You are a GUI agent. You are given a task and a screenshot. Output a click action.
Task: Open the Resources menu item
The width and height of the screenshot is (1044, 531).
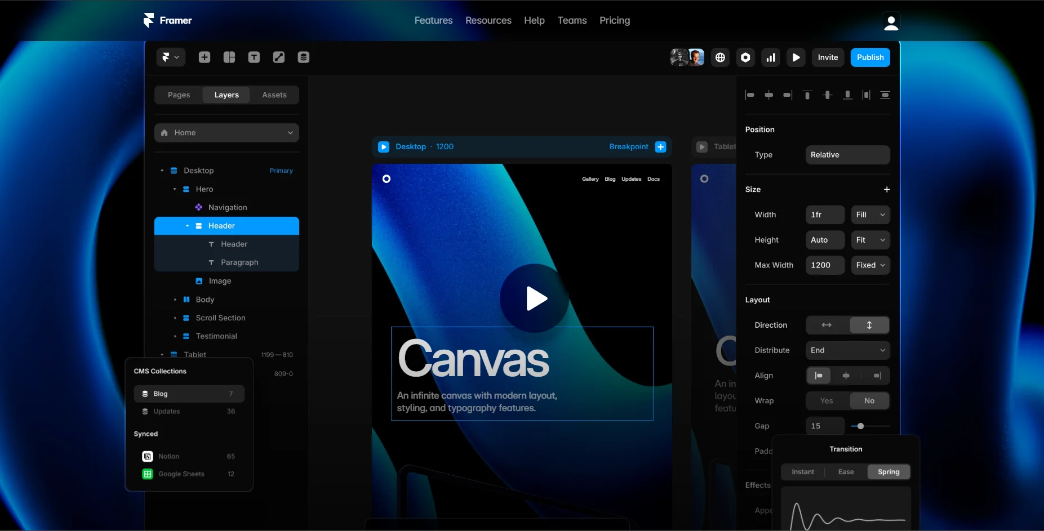(488, 20)
